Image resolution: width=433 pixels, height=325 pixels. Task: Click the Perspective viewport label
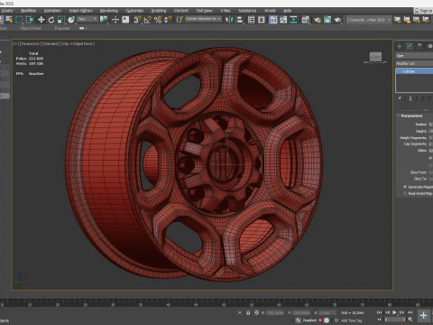[x=30, y=44]
